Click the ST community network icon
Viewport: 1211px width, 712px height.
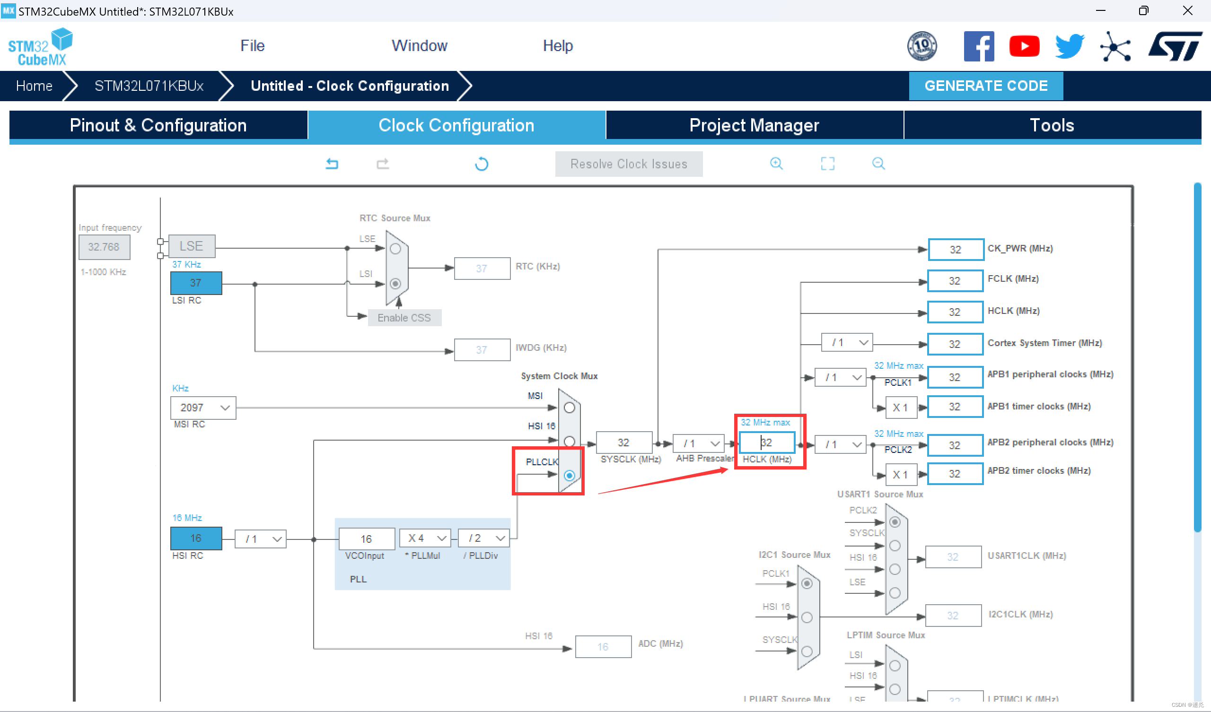1115,47
